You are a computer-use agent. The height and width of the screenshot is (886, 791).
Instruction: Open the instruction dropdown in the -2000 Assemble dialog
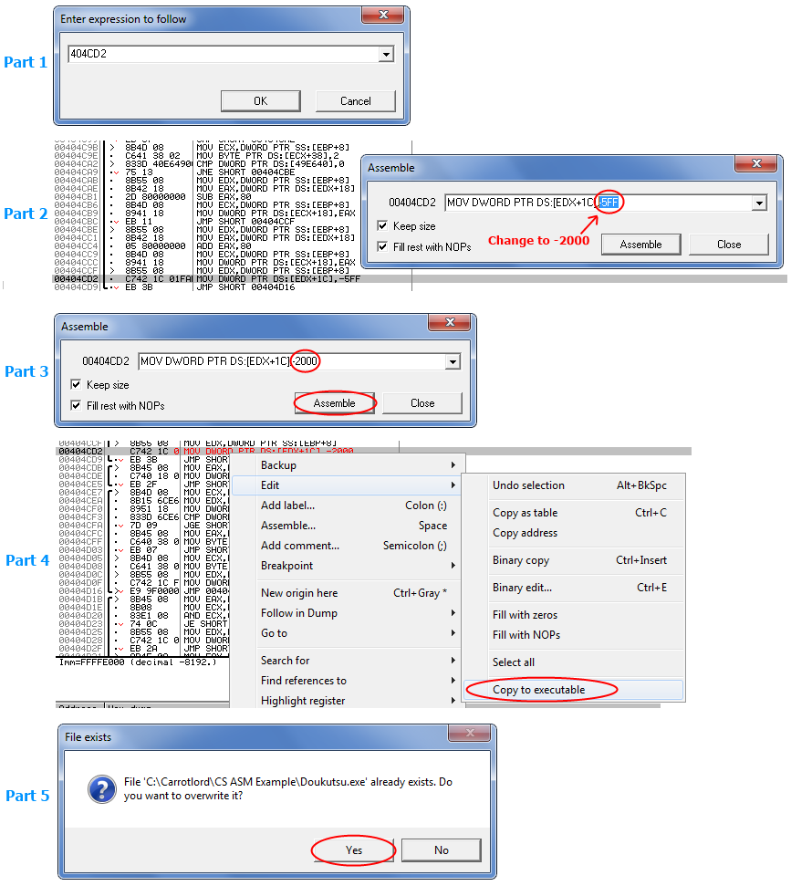(x=453, y=362)
